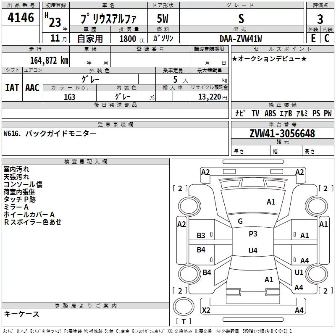Click mileage 164,872 km
This screenshot has height=336, width=336.
tap(49, 60)
